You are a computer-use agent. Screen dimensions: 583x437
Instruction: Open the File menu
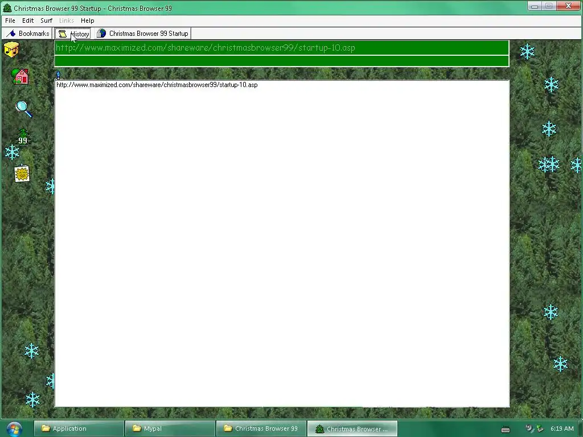(x=10, y=20)
